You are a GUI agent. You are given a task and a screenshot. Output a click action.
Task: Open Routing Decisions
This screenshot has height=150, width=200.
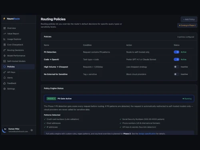(18, 50)
